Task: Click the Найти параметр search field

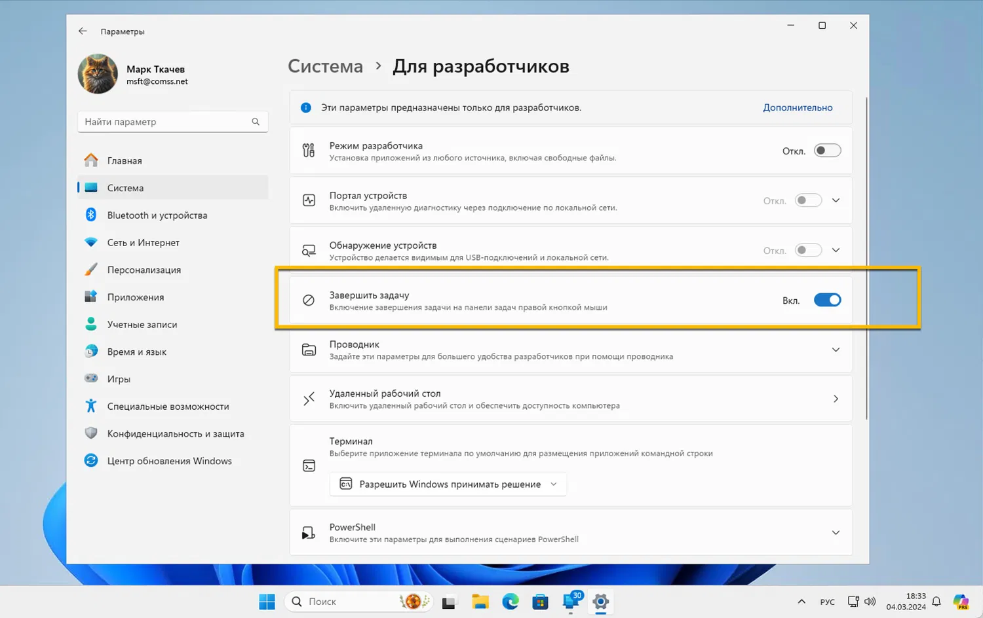Action: pos(173,122)
